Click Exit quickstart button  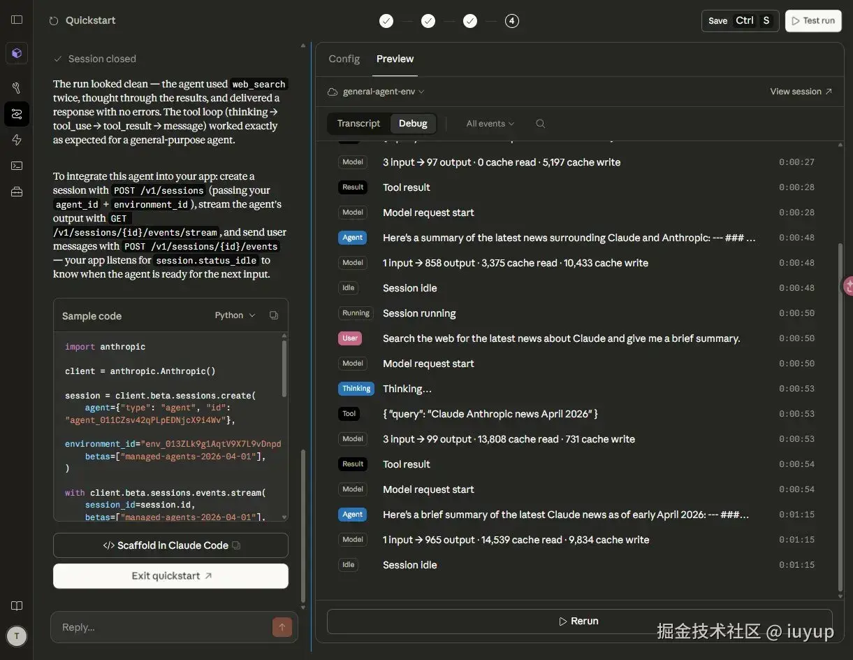[x=170, y=576]
